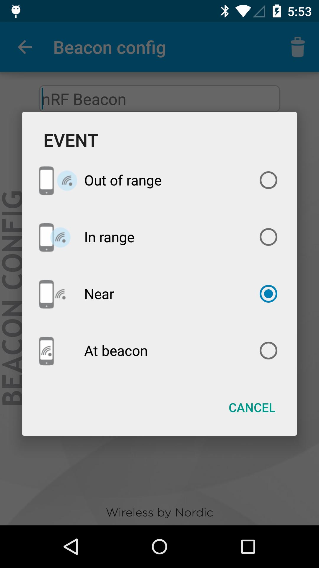
Task: Open the delete beacon trash icon
Action: [297, 47]
